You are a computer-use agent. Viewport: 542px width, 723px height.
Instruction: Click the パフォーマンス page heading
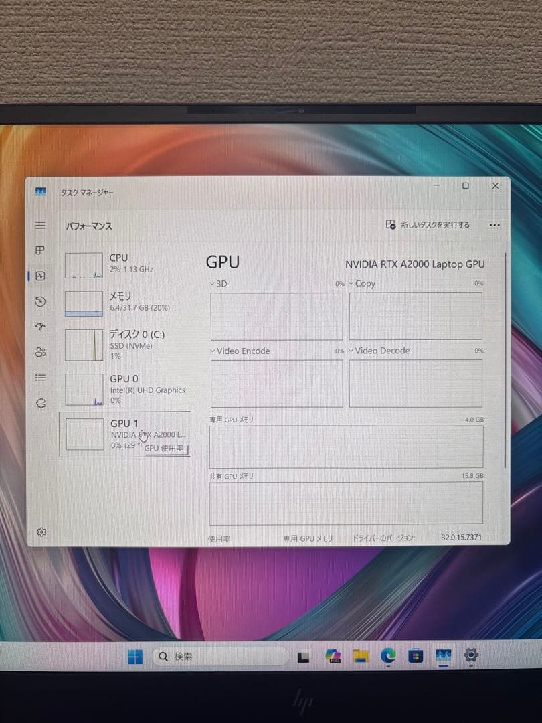89,226
